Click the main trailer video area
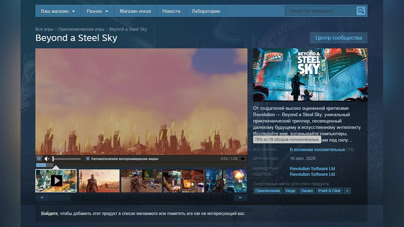Screen dimensions: 404x227 [x=141, y=102]
